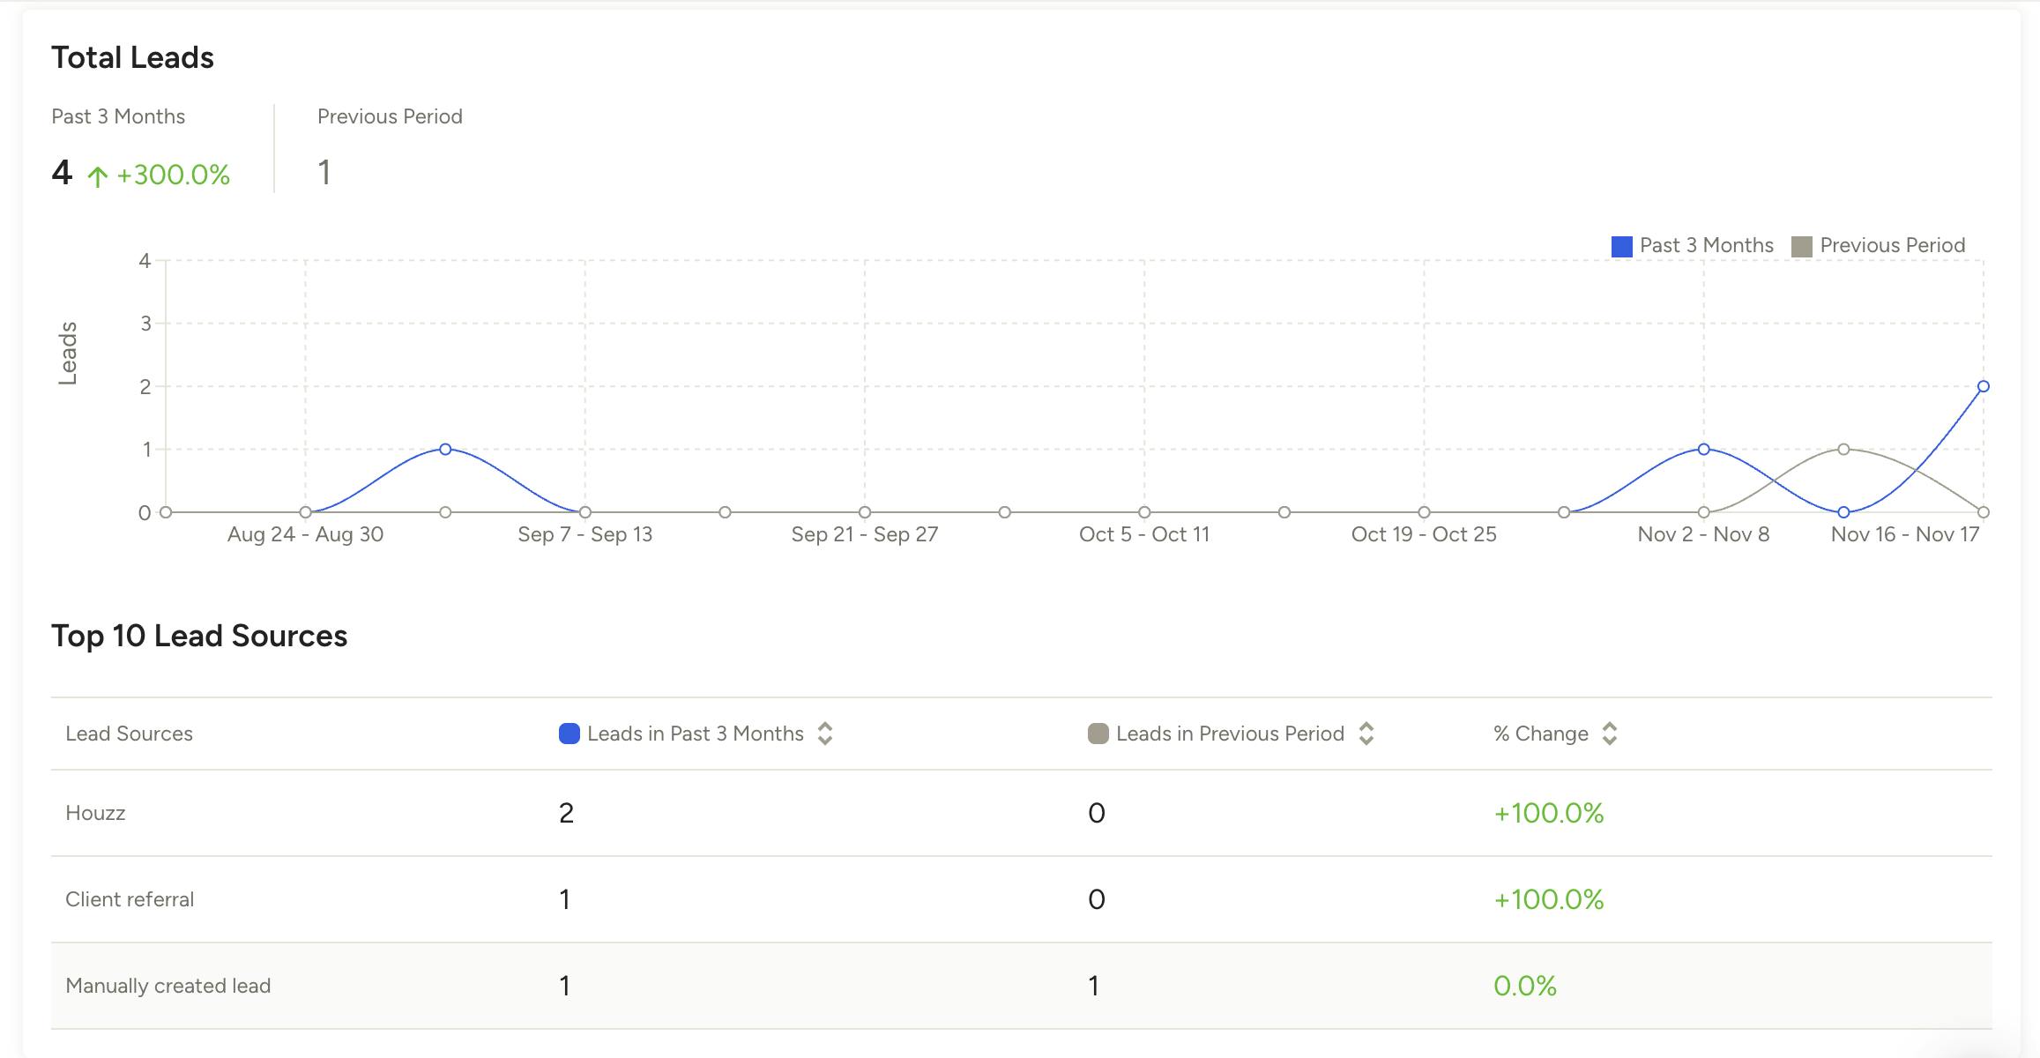Sort by Leads in Past 3 Months
2040x1058 pixels.
click(825, 734)
